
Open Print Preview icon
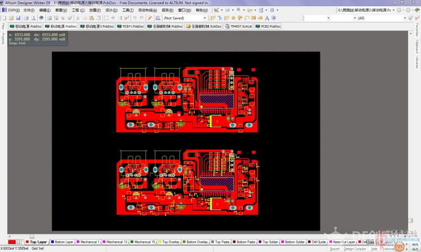[33, 18]
